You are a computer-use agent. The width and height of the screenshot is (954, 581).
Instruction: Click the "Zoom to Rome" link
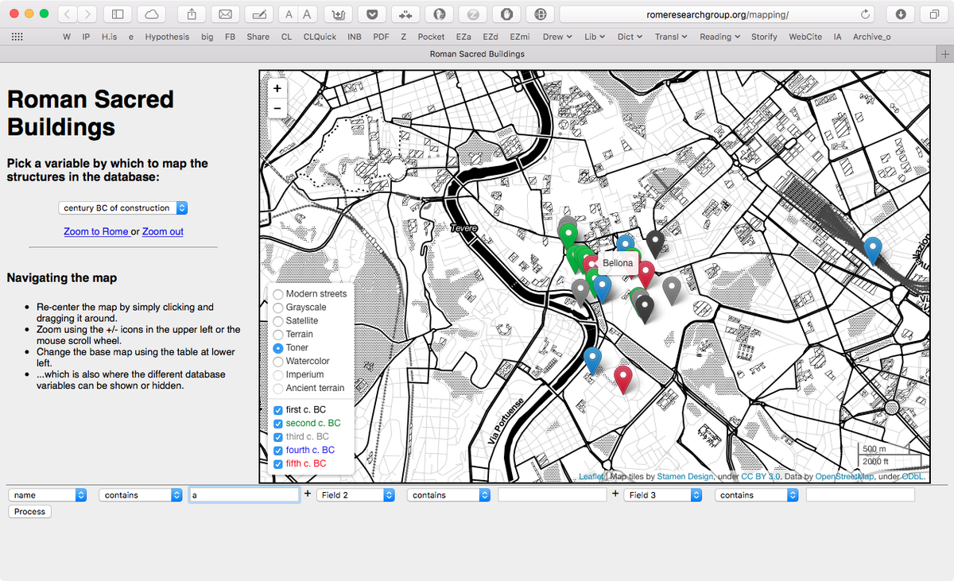(96, 231)
